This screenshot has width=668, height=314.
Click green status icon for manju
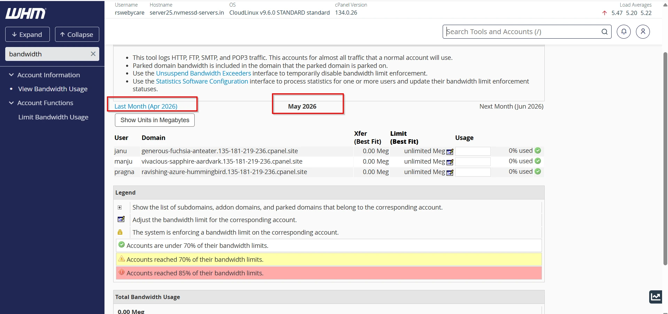538,161
